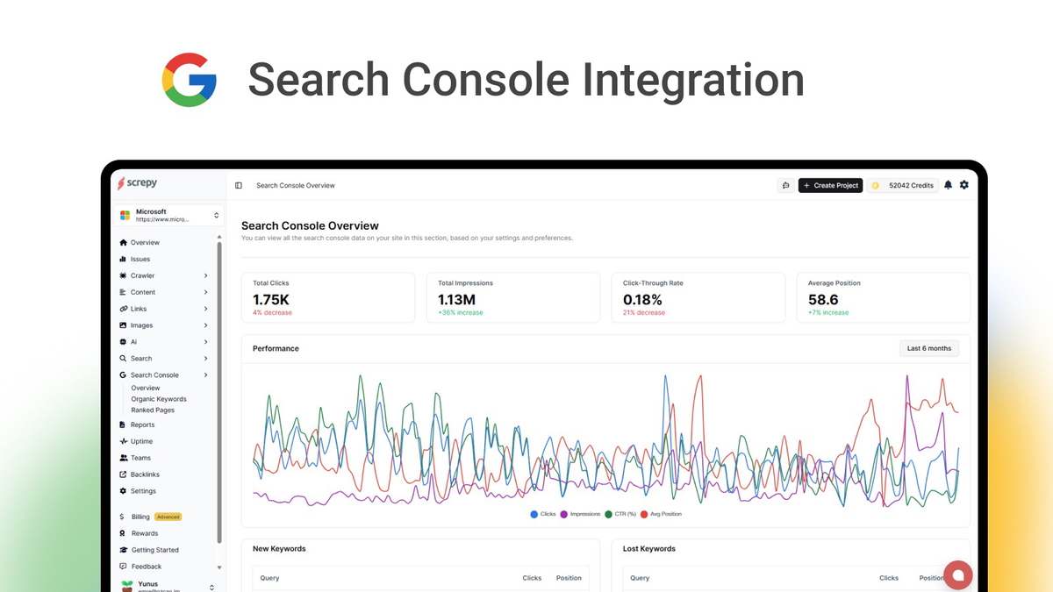This screenshot has height=592, width=1053.
Task: Open the Microsoft project switcher
Action: click(x=168, y=214)
